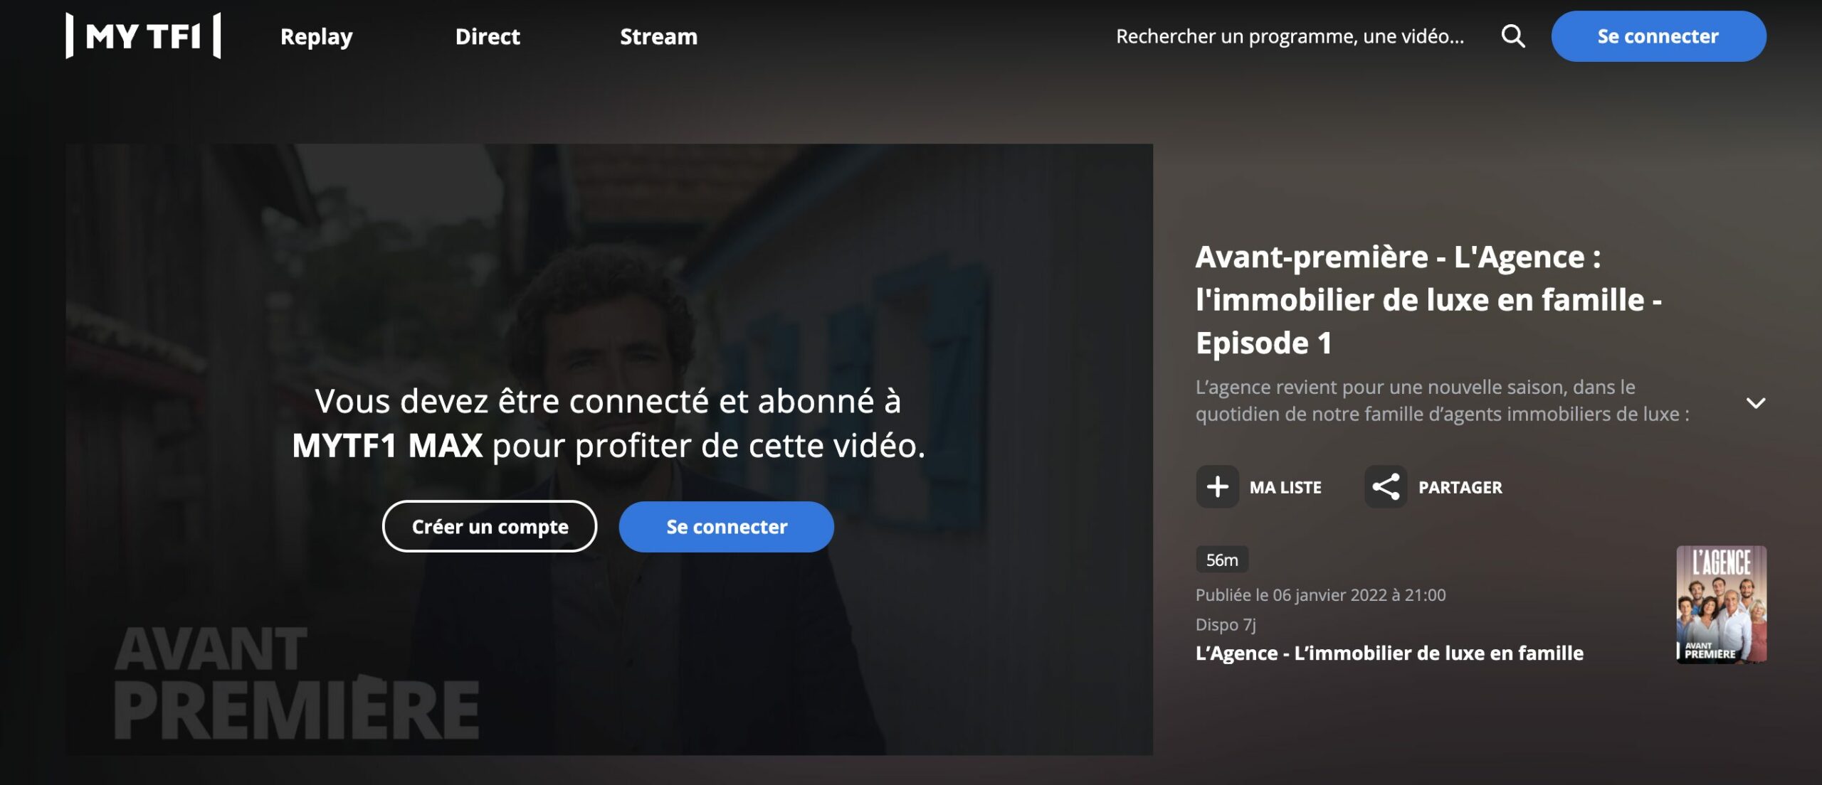Screen dimensions: 1822x785
Task: Open the Replay menu item
Action: (x=317, y=36)
